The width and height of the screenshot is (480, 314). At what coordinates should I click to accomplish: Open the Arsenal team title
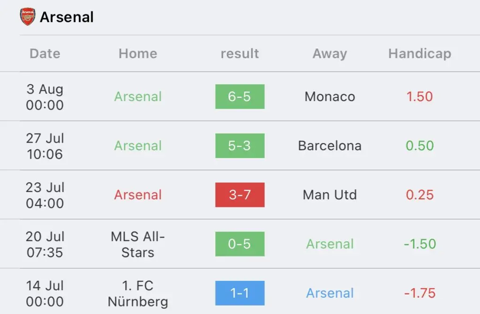coord(67,17)
